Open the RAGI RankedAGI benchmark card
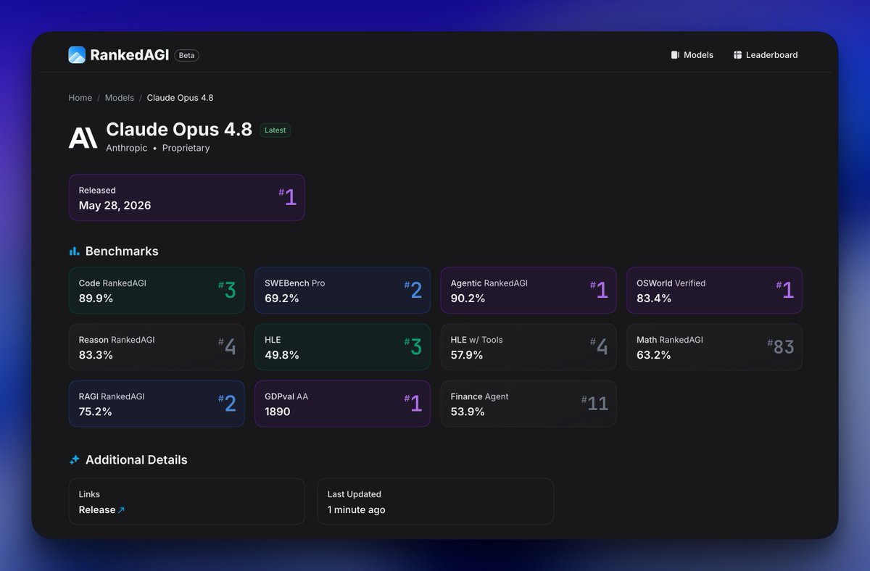Viewport: 870px width, 571px height. [x=157, y=404]
